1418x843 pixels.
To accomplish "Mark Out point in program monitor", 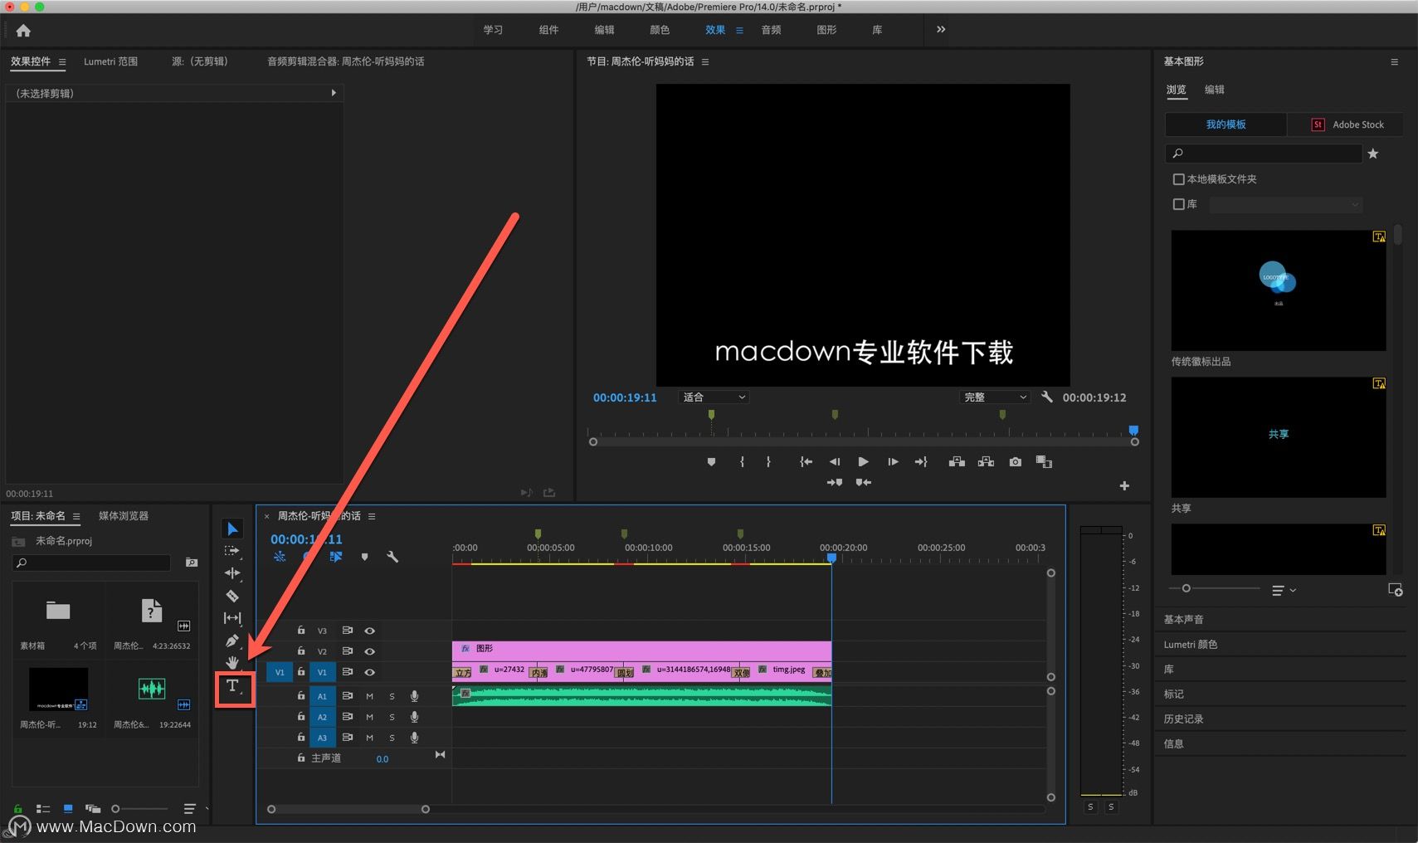I will [x=768, y=462].
